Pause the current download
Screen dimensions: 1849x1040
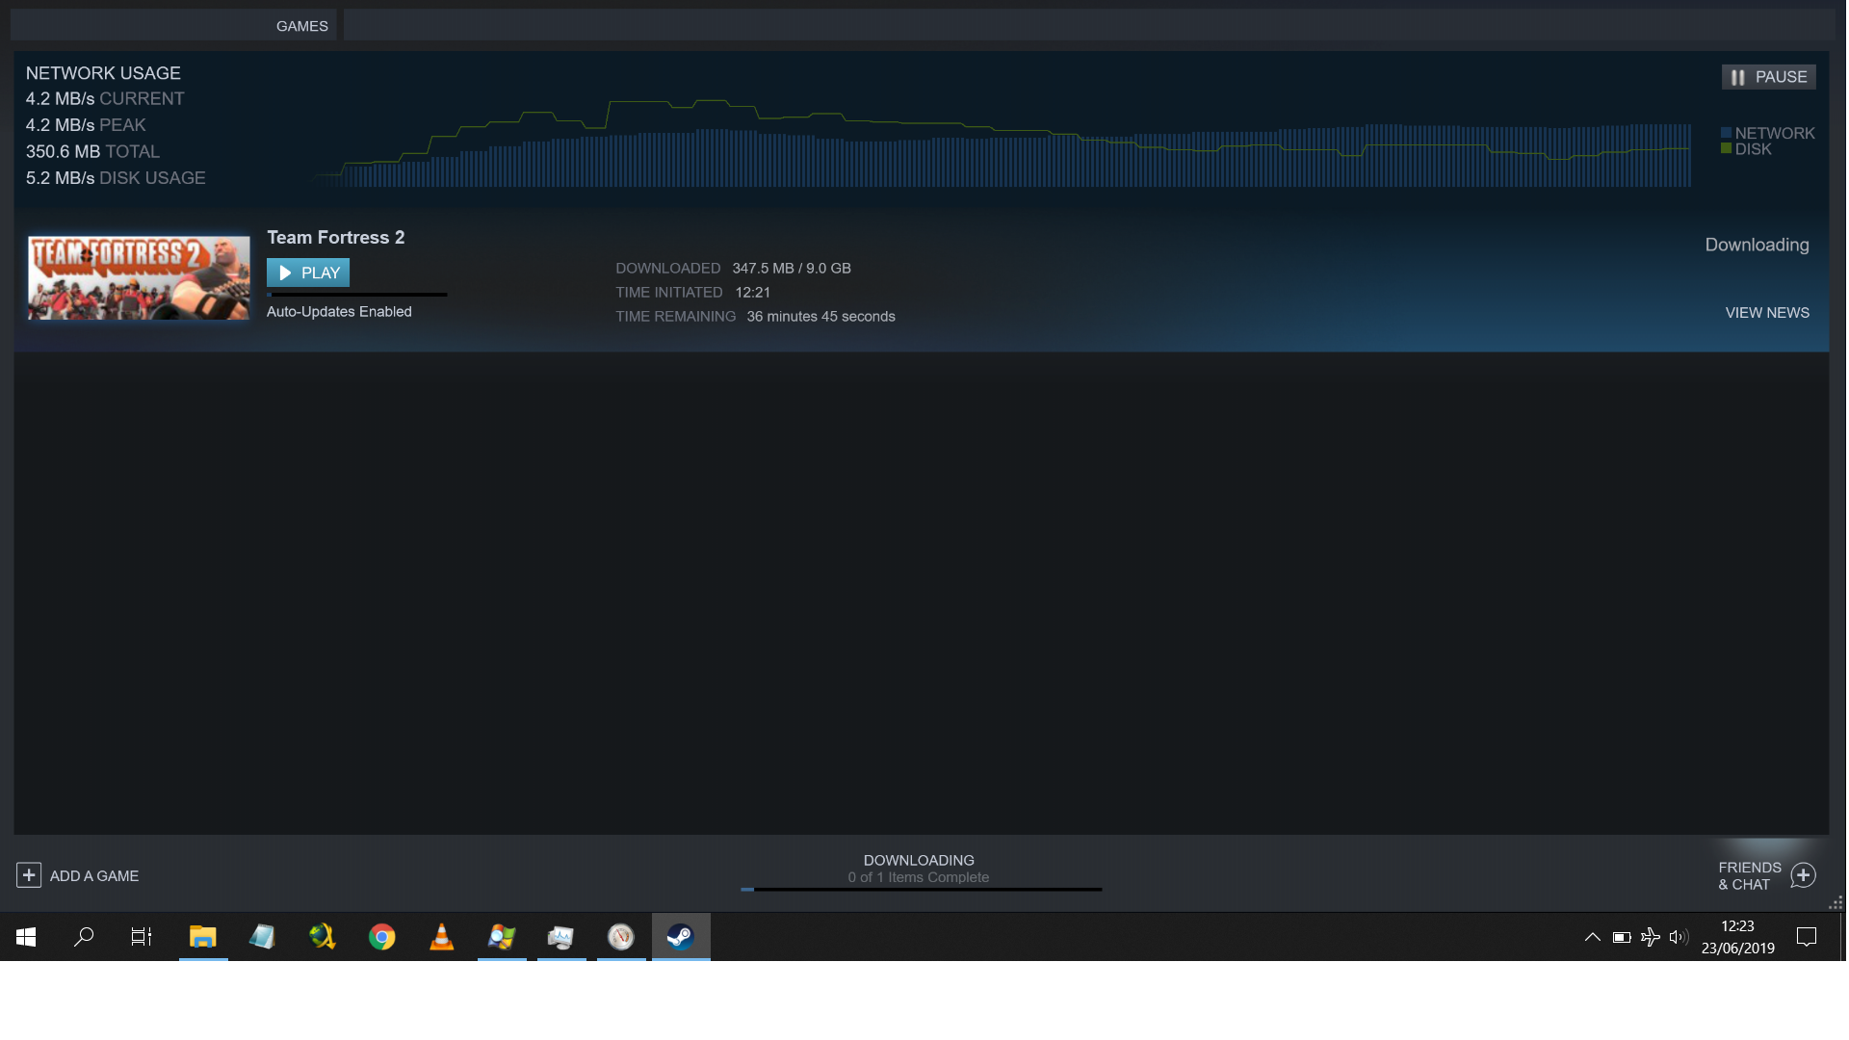[x=1768, y=77]
